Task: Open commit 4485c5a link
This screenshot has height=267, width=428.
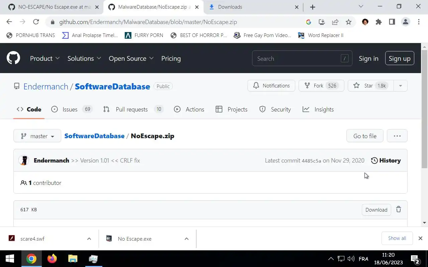Action: tap(311, 161)
